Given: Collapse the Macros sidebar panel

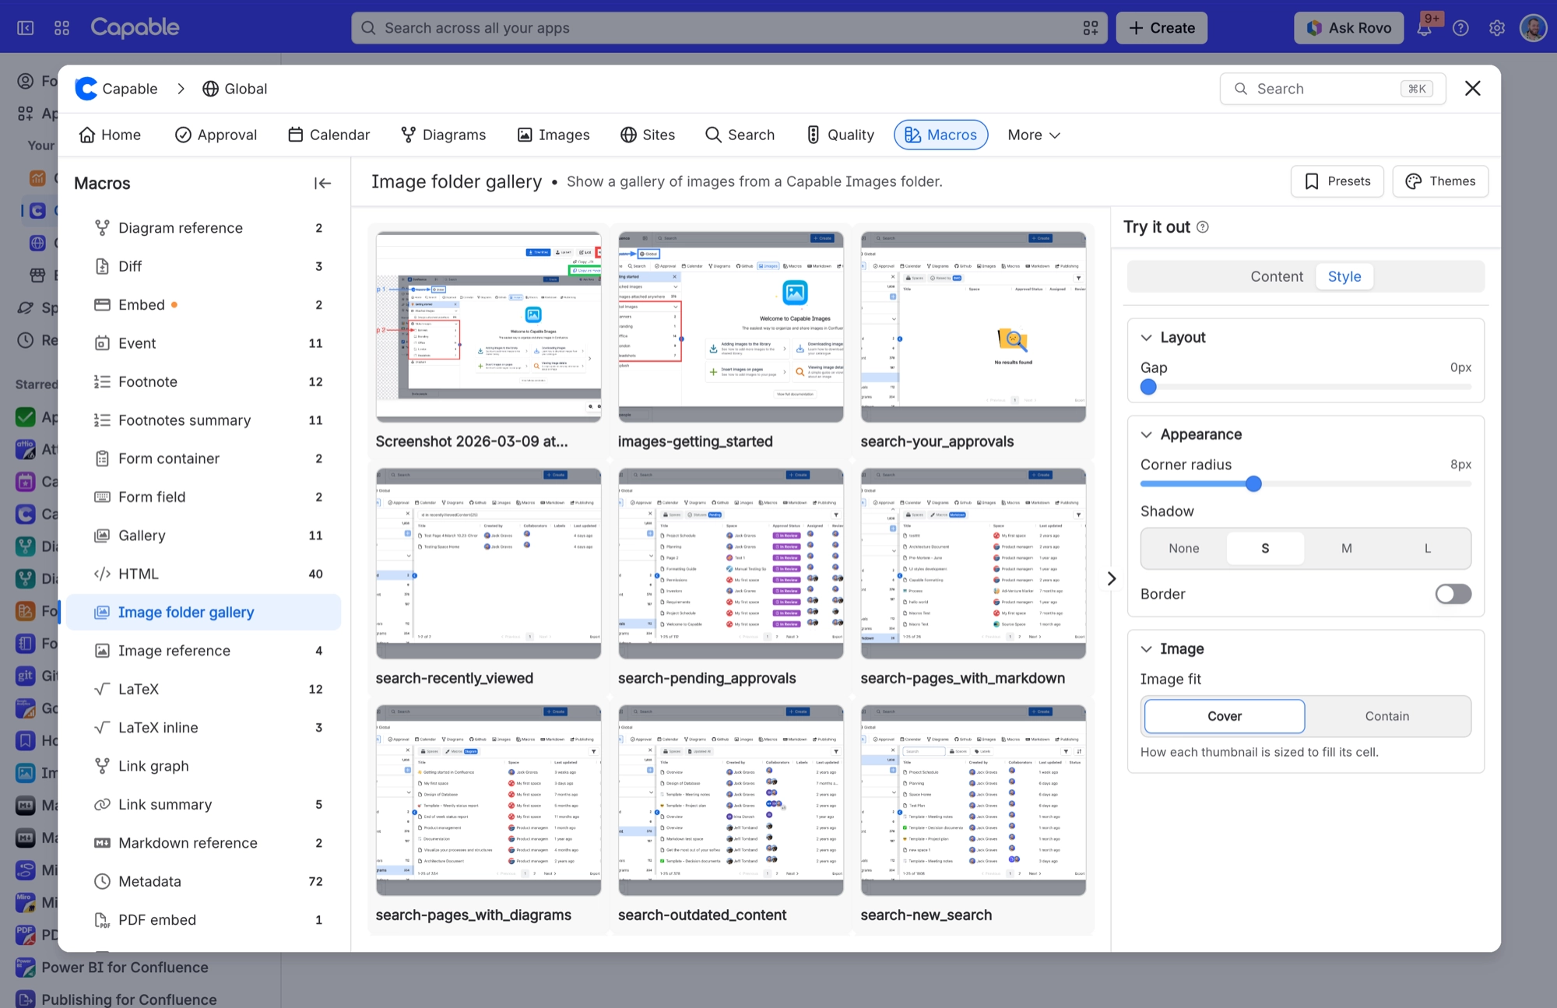Looking at the screenshot, I should click(322, 183).
